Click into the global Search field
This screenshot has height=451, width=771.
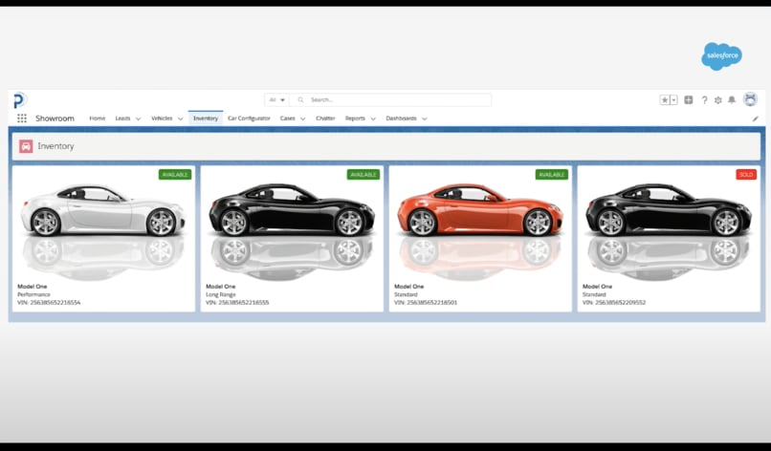[390, 99]
